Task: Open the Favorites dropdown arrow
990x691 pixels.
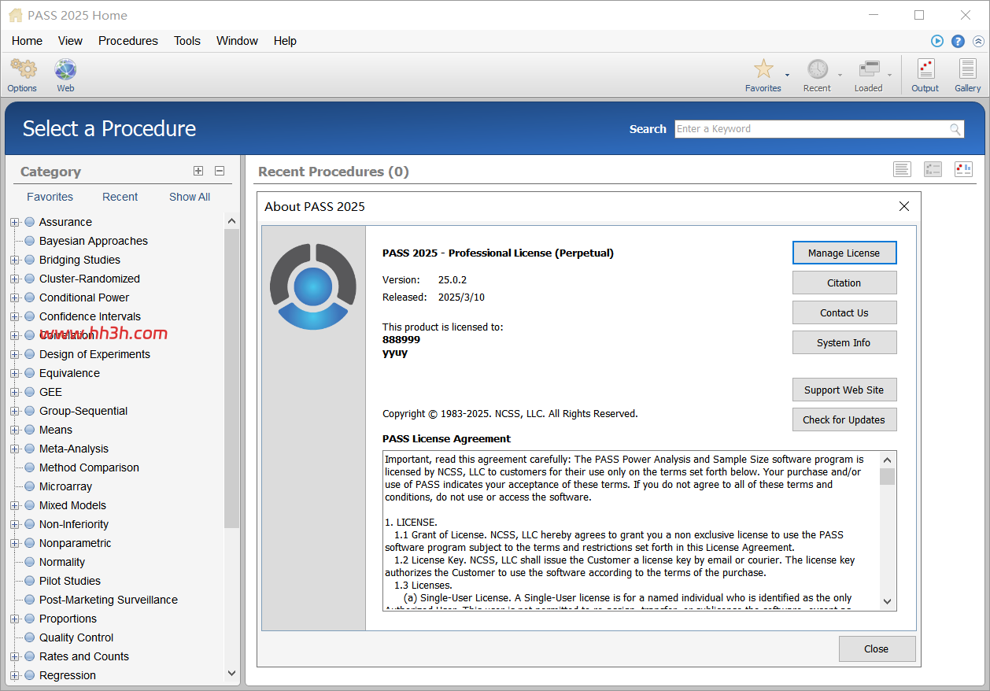Action: (x=787, y=76)
